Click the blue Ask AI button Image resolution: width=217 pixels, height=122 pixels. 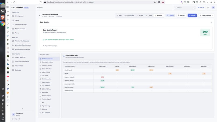click(192, 15)
